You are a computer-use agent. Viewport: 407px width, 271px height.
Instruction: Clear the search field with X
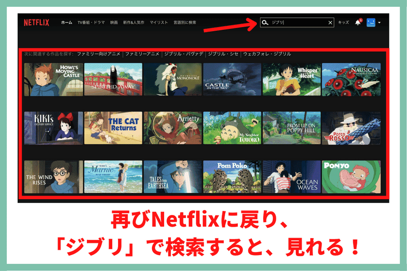330,23
